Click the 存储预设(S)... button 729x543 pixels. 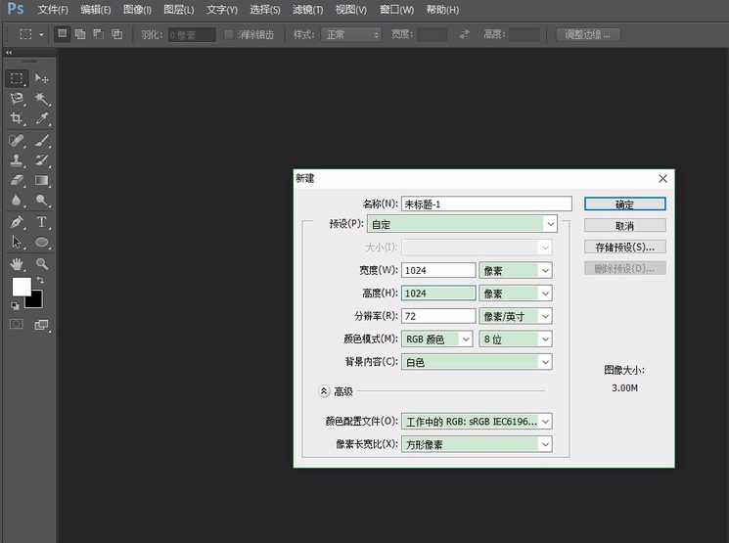(x=624, y=247)
